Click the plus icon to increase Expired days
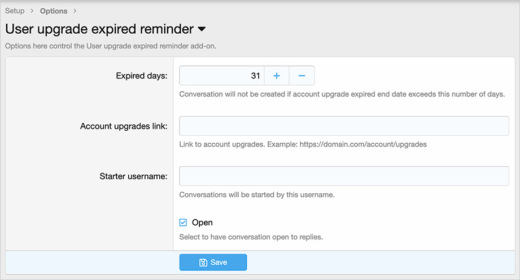The height and width of the screenshot is (280, 520). click(277, 75)
